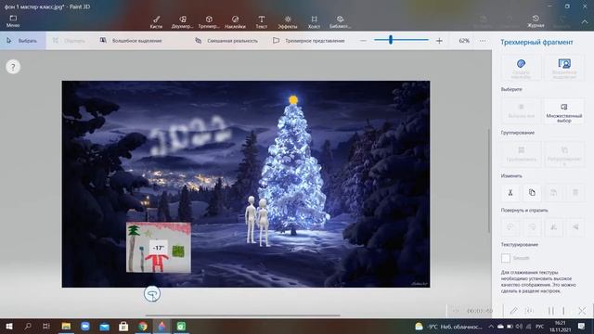The height and width of the screenshot is (334, 594).
Task: Click the recorder pencil annotate icon
Action: pos(513,311)
